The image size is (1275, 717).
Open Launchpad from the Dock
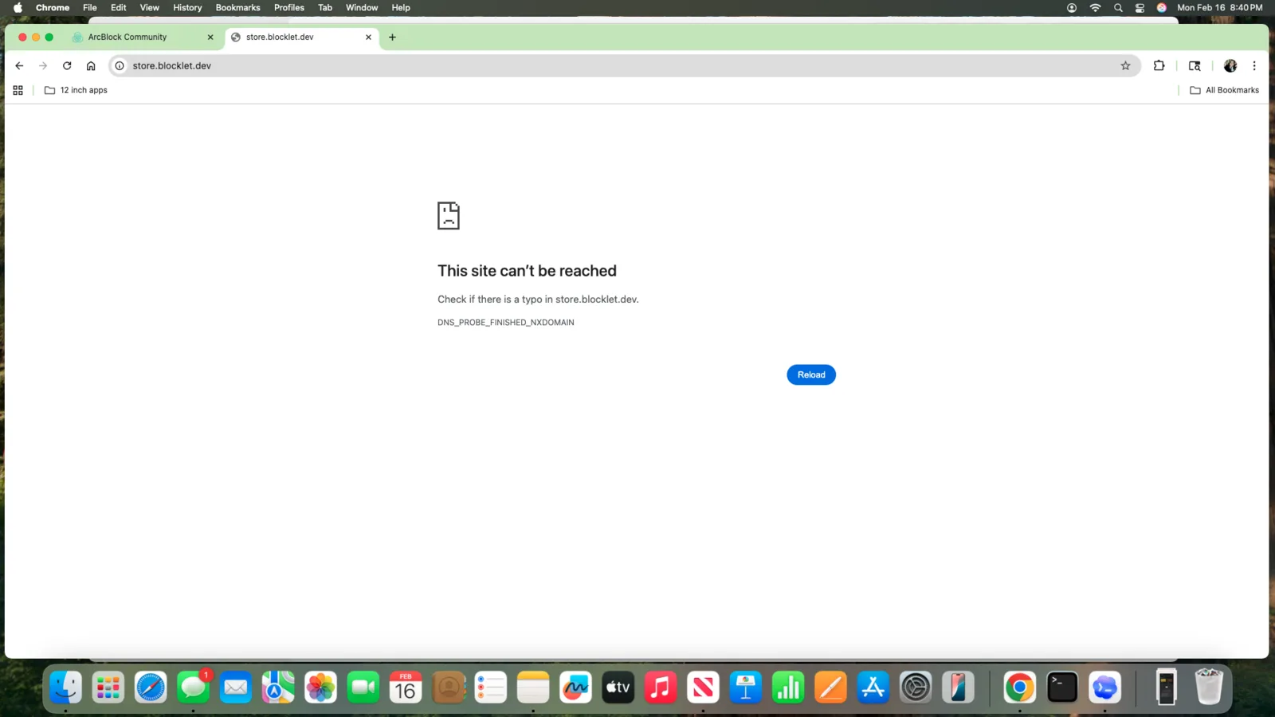108,688
